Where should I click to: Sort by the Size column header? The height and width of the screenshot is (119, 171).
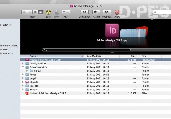(x=129, y=56)
